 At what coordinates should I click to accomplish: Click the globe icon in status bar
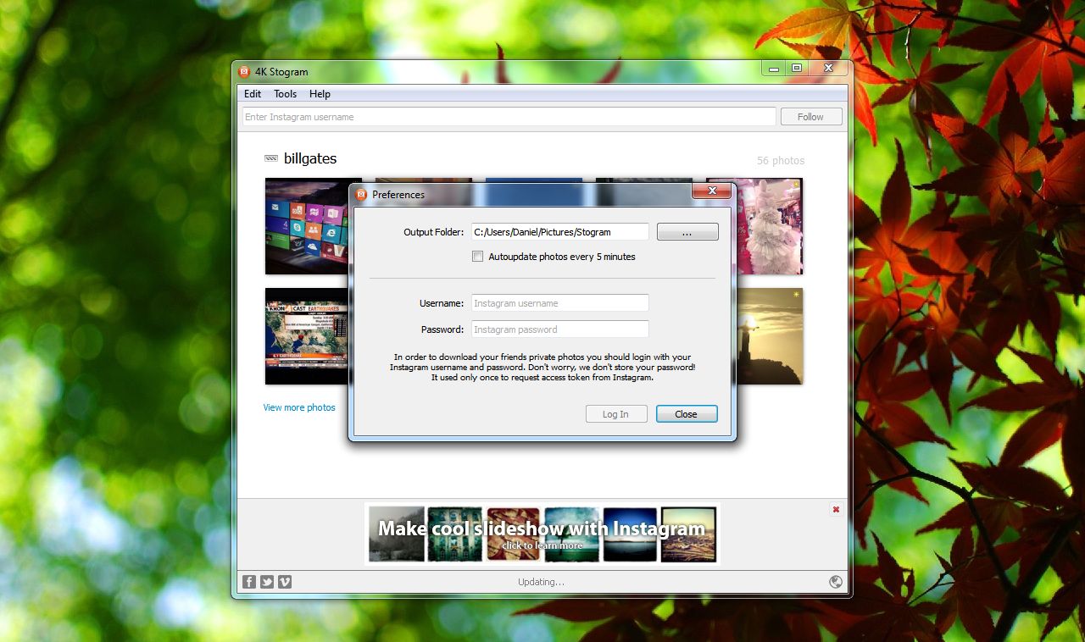pyautogui.click(x=836, y=582)
